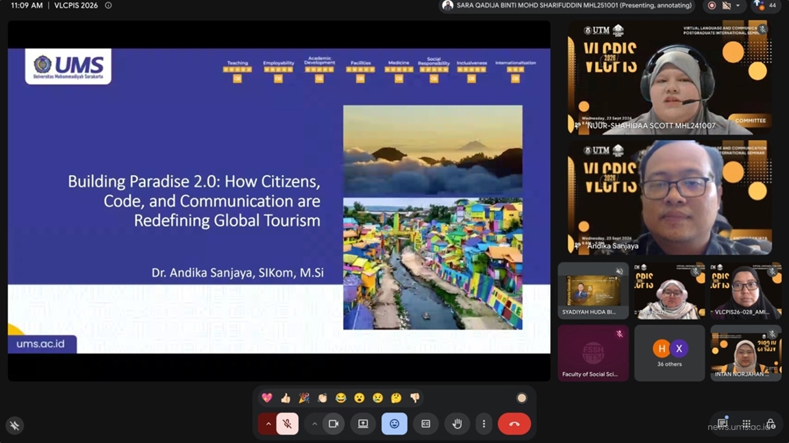Send the clapping hands reaction
The image size is (789, 443).
coord(323,398)
